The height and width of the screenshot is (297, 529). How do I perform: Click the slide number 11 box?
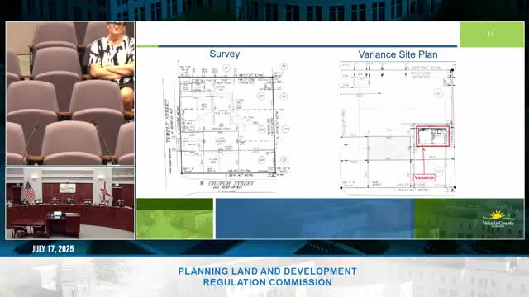(x=492, y=35)
